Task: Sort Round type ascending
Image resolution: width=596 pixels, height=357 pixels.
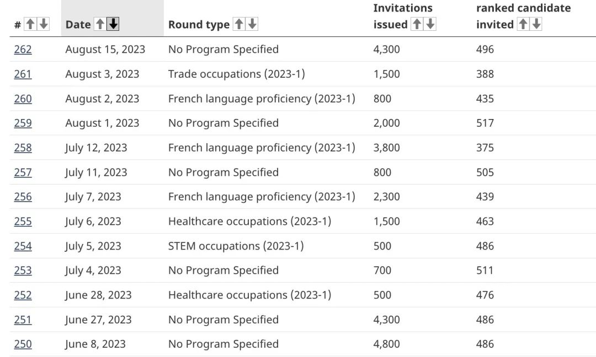Action: (x=239, y=24)
